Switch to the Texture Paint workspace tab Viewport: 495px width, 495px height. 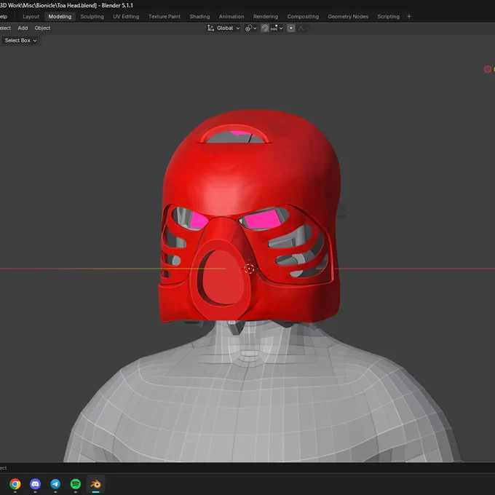(x=165, y=17)
